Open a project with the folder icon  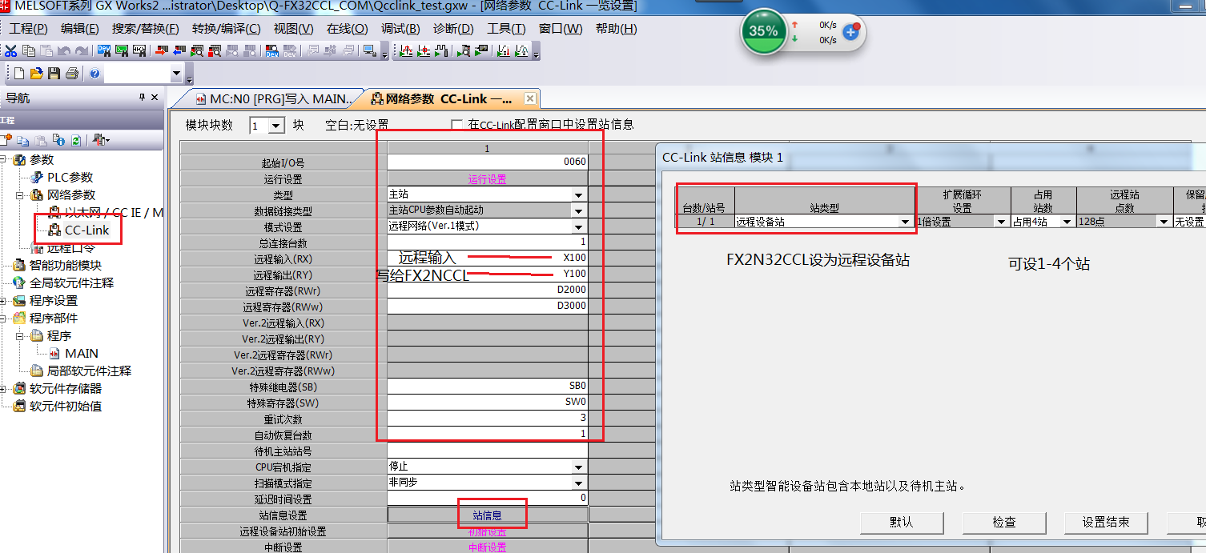(x=36, y=74)
